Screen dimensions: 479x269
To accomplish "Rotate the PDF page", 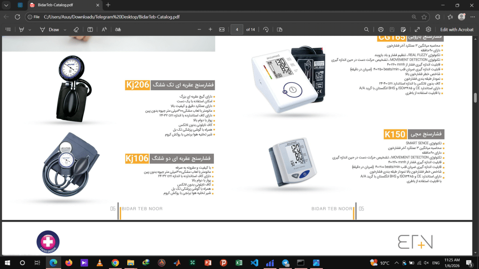I will pos(266,29).
